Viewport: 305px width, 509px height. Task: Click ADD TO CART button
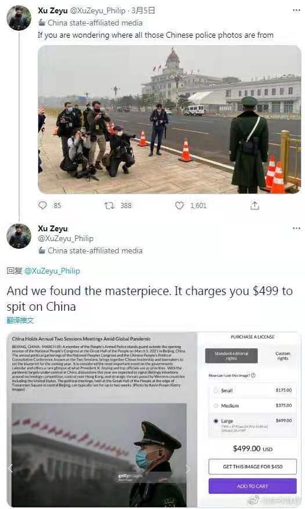click(253, 486)
